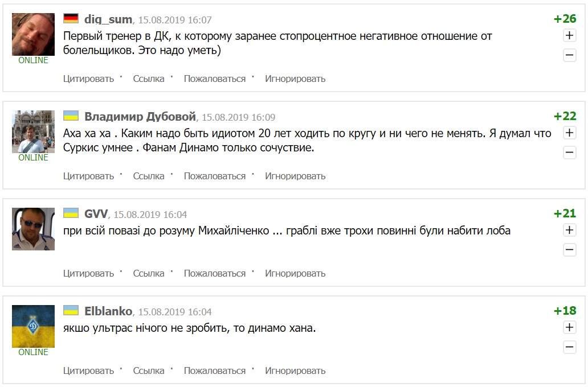Click Игнорировать under dig_sum's comment
This screenshot has height=387, width=588.
coord(295,79)
